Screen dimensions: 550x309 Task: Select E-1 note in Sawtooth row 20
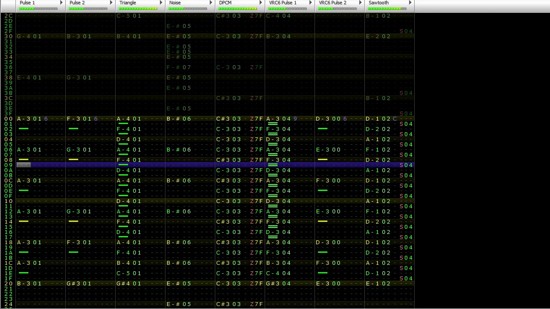click(372, 284)
